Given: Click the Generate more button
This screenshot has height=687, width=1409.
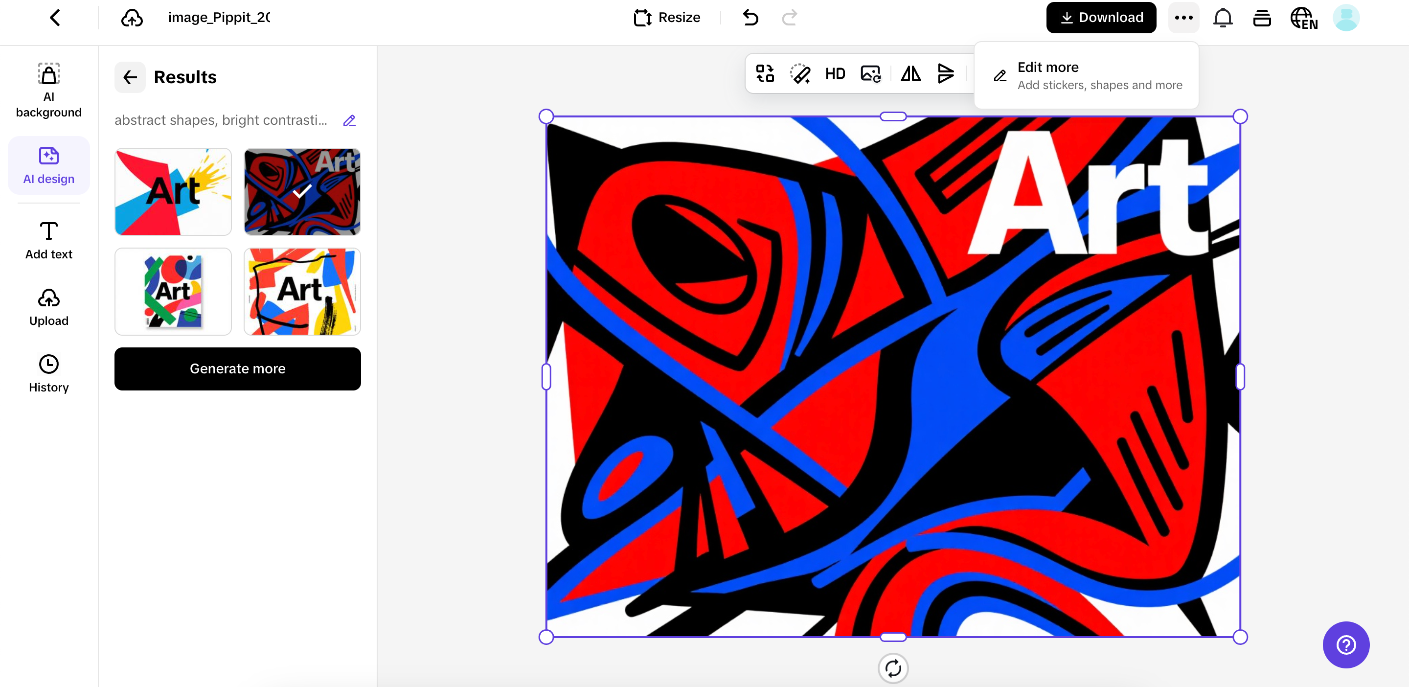Looking at the screenshot, I should [x=237, y=368].
